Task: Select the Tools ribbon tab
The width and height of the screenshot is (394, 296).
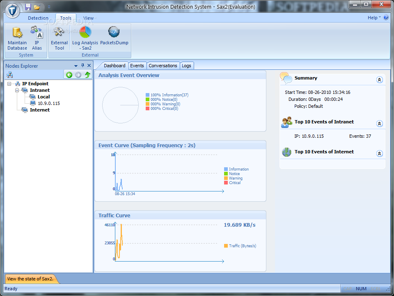Action: pyautogui.click(x=66, y=18)
